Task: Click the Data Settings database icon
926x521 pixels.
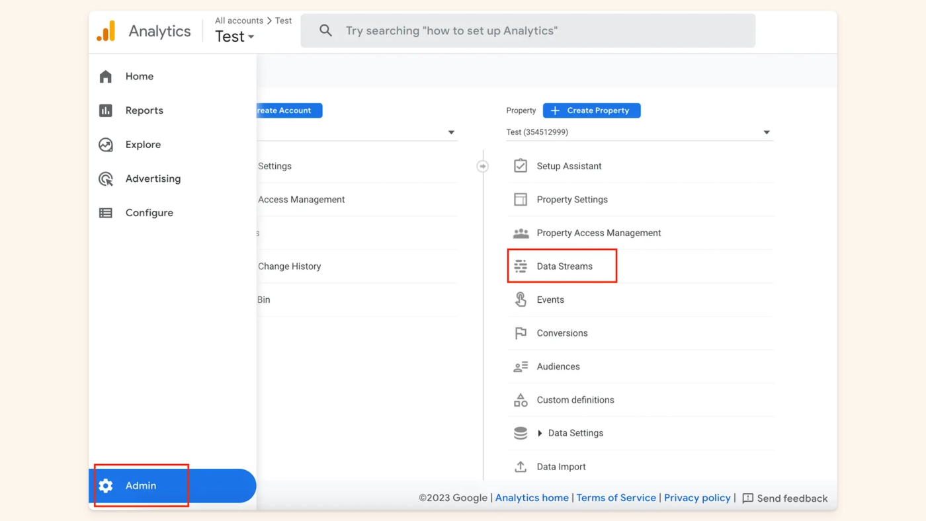Action: pyautogui.click(x=521, y=433)
